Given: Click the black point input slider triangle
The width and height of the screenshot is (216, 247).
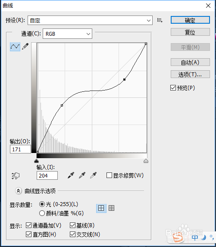Looking at the screenshot, I should pyautogui.click(x=36, y=161).
